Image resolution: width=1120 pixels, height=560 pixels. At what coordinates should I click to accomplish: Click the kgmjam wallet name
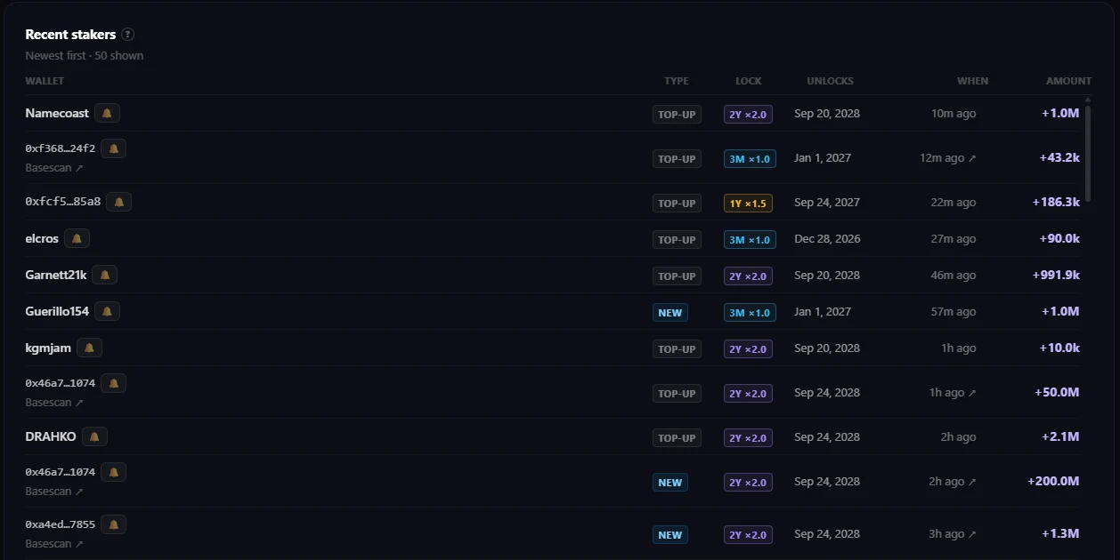(x=48, y=348)
